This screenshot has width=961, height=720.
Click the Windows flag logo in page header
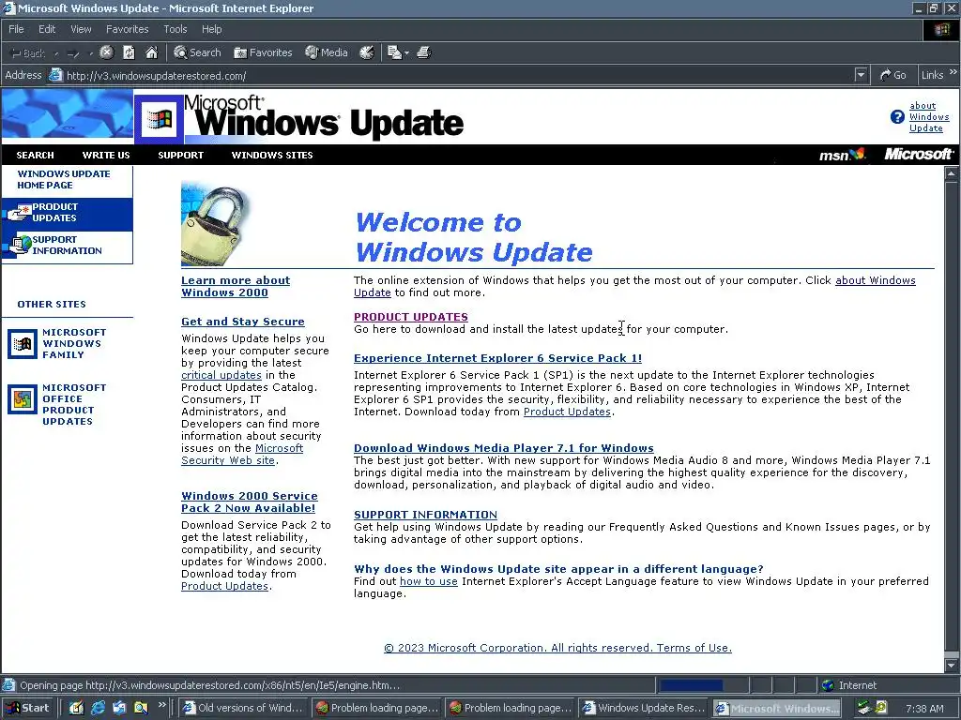[x=159, y=119]
